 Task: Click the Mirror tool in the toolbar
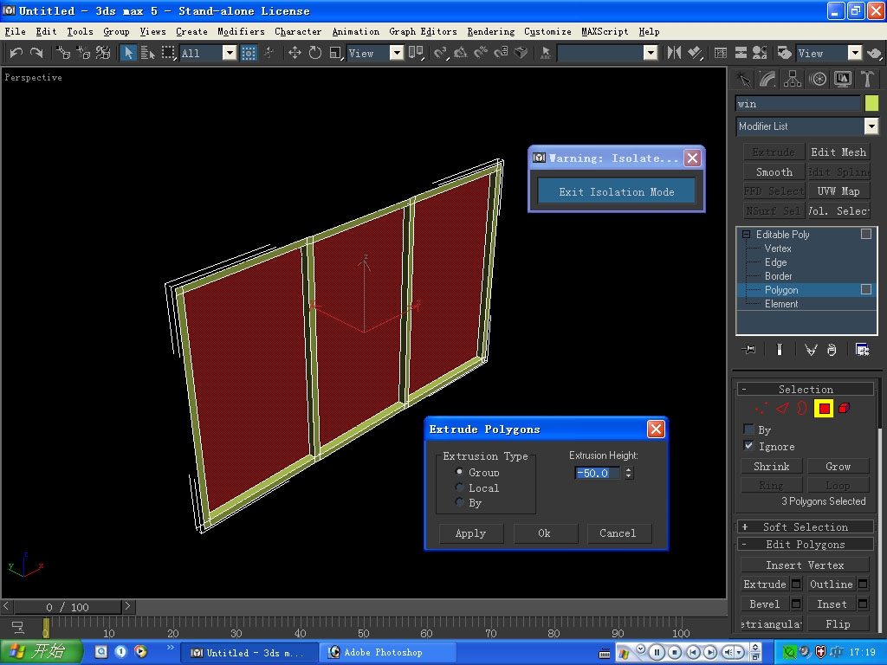(674, 53)
